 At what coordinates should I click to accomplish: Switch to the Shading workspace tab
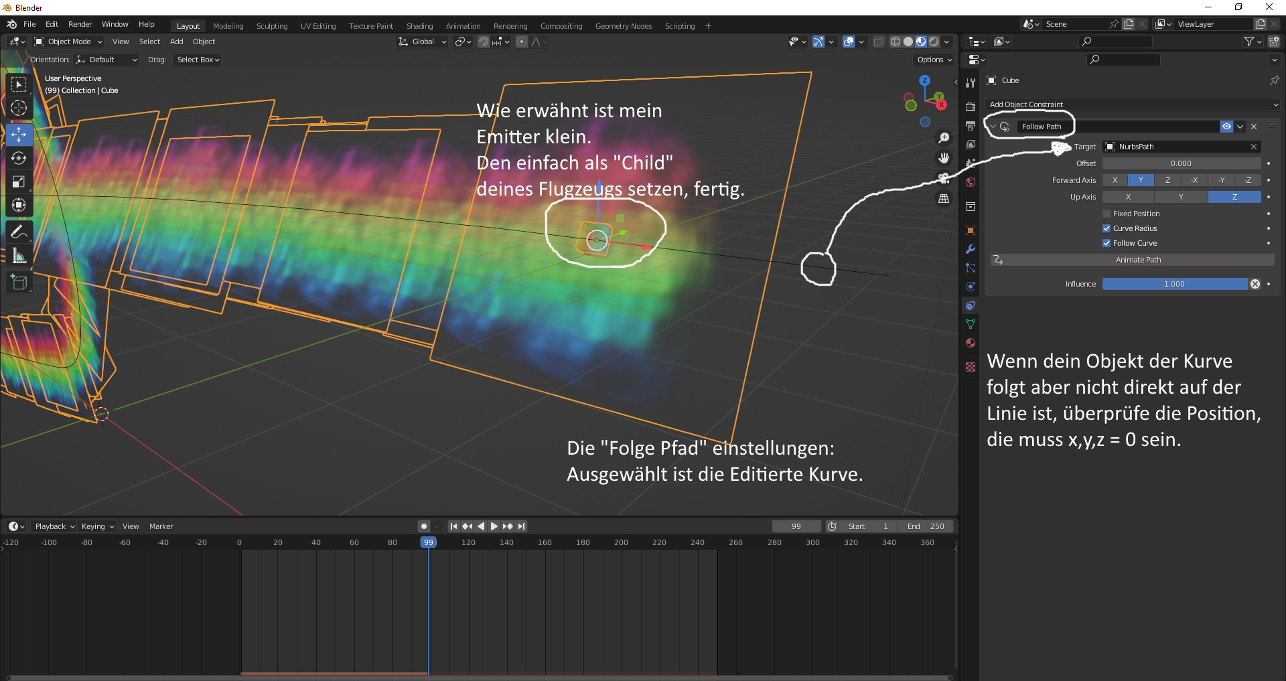coord(419,26)
